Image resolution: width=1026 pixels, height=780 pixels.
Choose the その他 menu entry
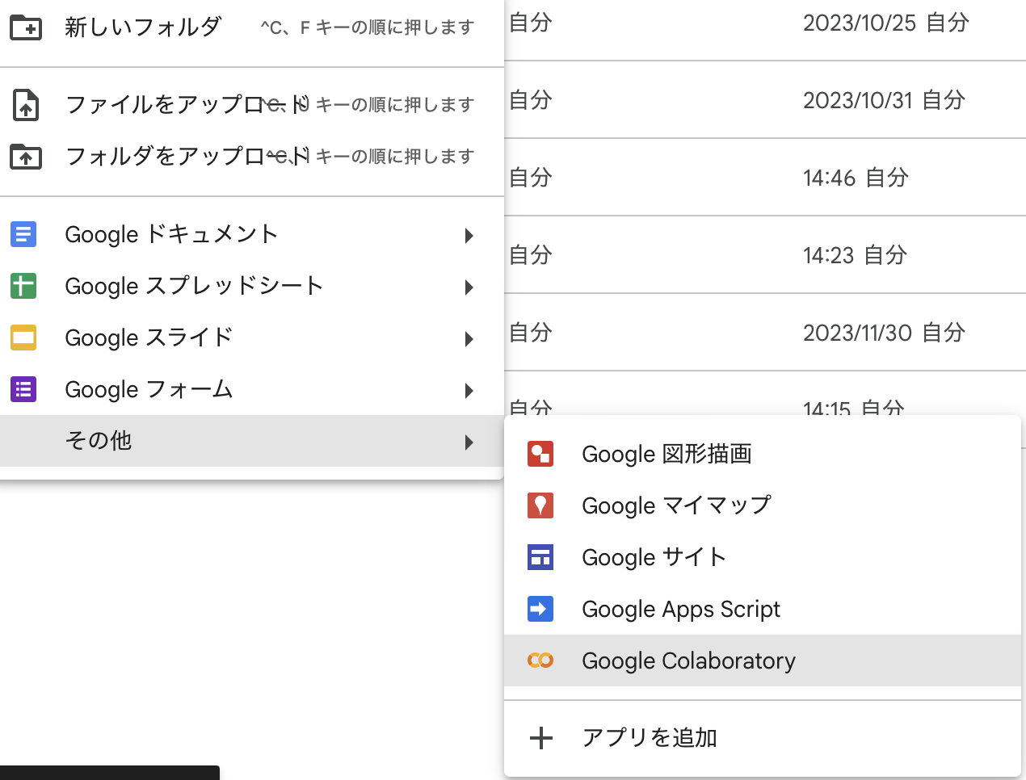(99, 441)
